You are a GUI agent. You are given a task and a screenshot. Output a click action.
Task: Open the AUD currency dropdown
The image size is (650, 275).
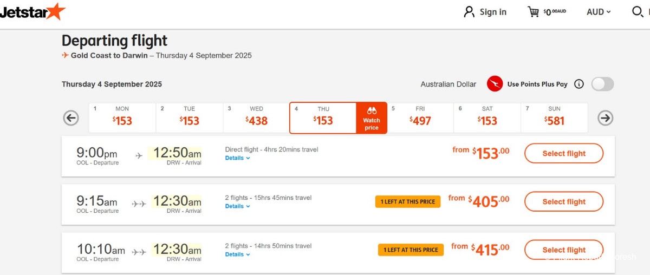(x=599, y=12)
